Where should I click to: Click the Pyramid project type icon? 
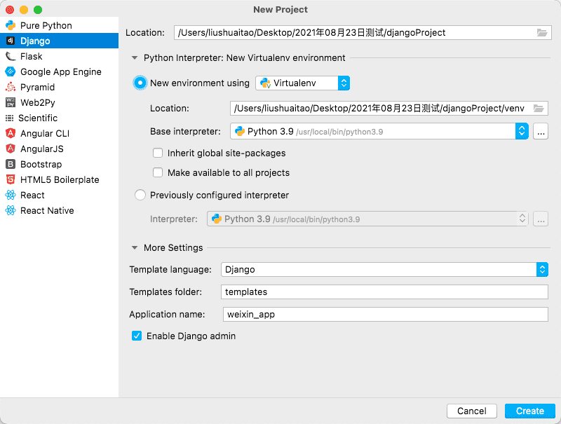pyautogui.click(x=11, y=87)
